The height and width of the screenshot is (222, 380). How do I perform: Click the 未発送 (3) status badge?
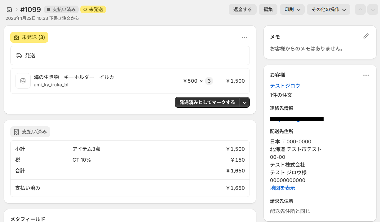pyautogui.click(x=29, y=37)
